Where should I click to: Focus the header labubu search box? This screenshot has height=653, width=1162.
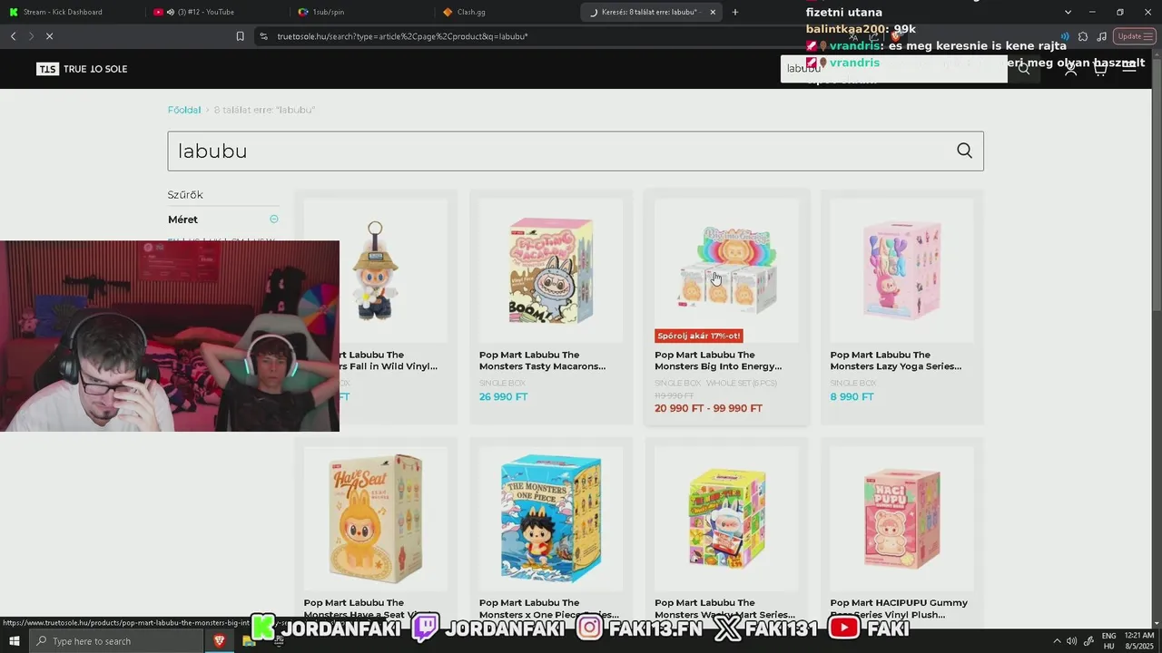pos(894,69)
